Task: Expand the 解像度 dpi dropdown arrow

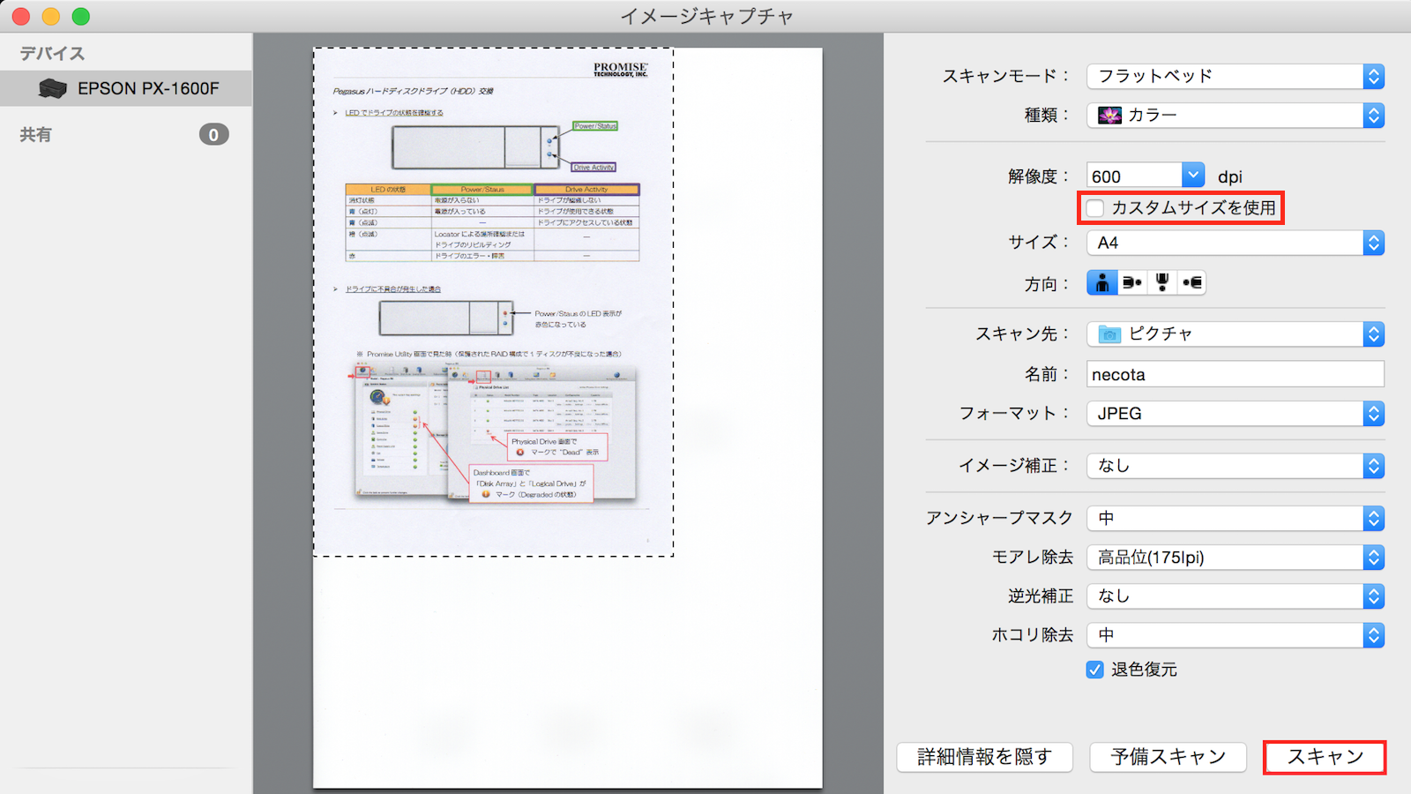Action: pyautogui.click(x=1192, y=176)
